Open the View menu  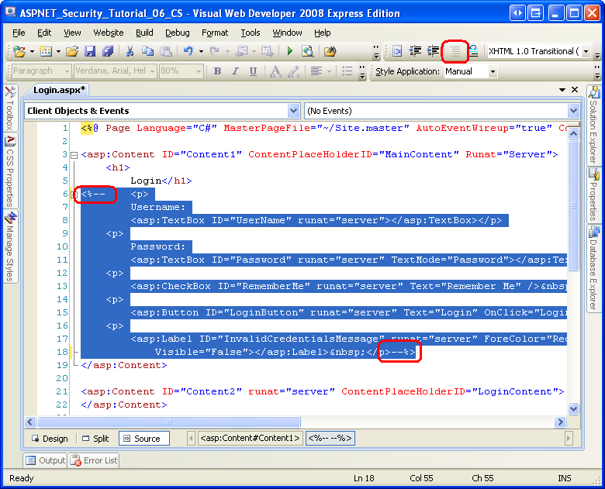[x=73, y=33]
